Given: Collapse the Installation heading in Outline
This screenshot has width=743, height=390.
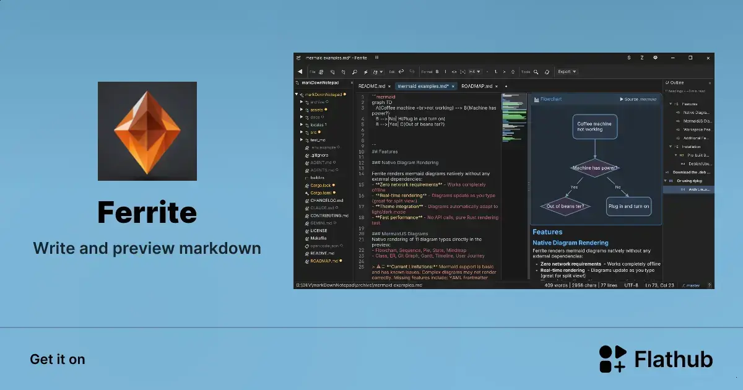Looking at the screenshot, I should [x=671, y=147].
